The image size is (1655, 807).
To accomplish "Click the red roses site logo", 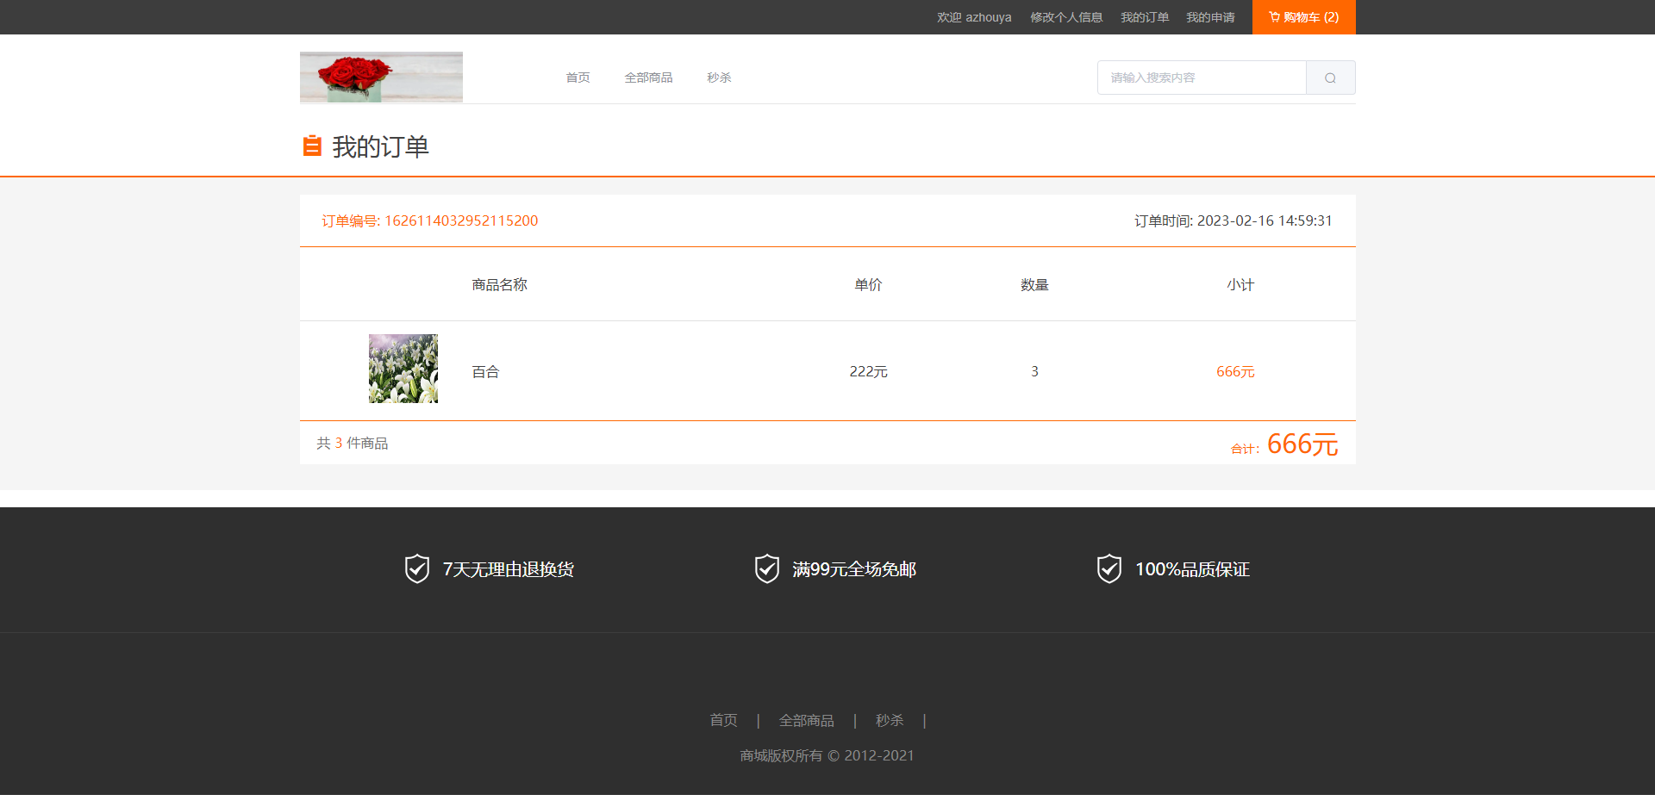I will (x=381, y=77).
